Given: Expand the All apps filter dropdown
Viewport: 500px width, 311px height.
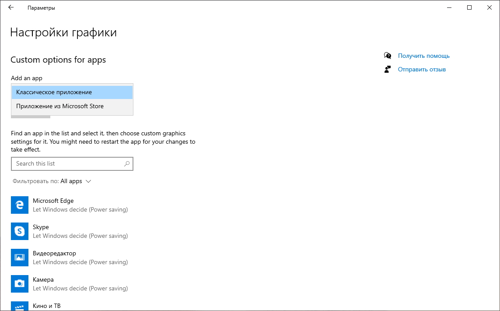Looking at the screenshot, I should pos(71,181).
